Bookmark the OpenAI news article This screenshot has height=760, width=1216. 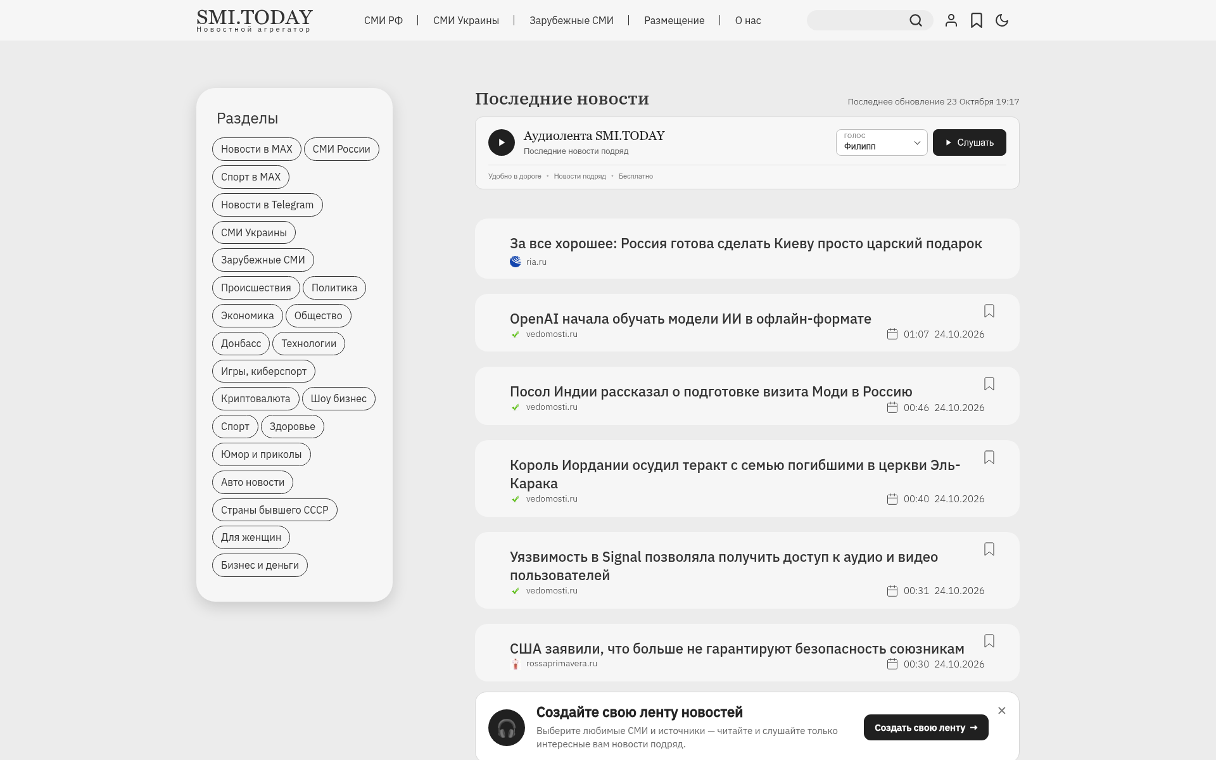click(989, 311)
